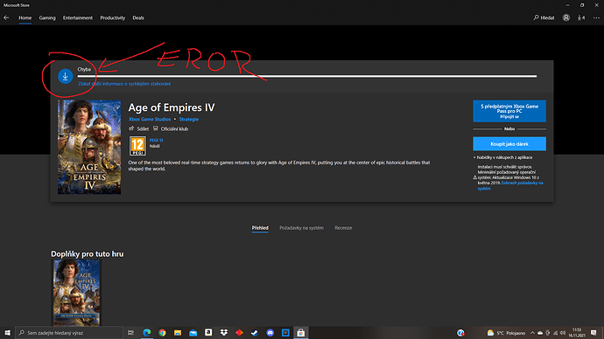The image size is (604, 339).
Task: Click the Windows taskbar search box
Action: pos(69,333)
